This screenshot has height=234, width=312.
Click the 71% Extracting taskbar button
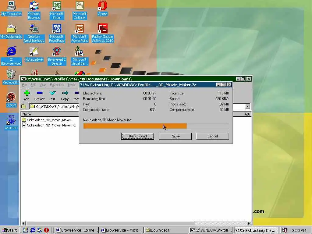(x=256, y=230)
